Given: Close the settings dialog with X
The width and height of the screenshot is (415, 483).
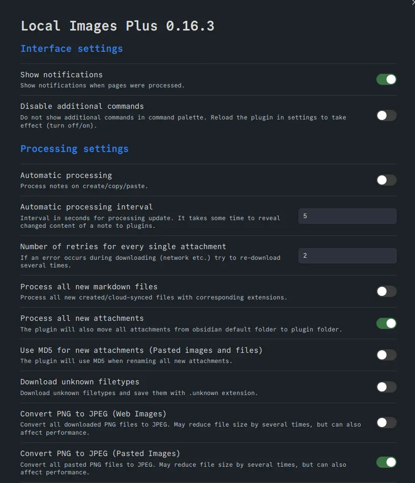Looking at the screenshot, I should click(412, 3).
